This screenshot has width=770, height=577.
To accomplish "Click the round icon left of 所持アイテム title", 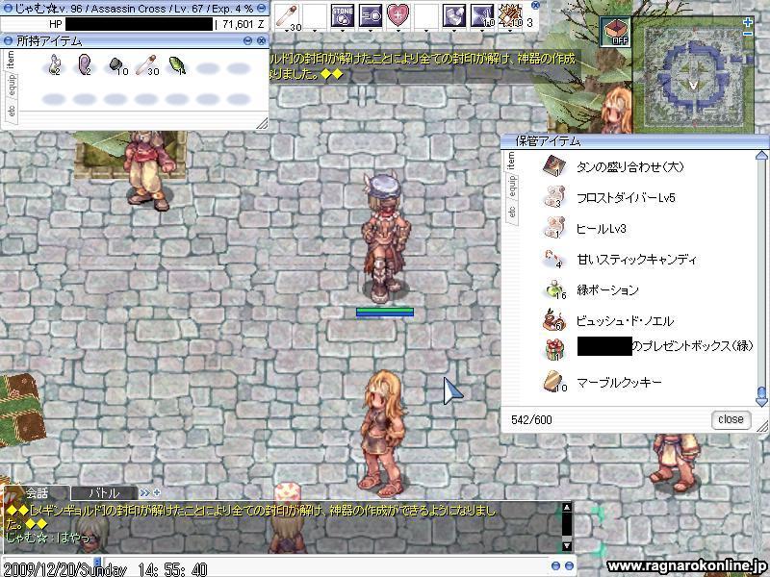I will tap(8, 40).
